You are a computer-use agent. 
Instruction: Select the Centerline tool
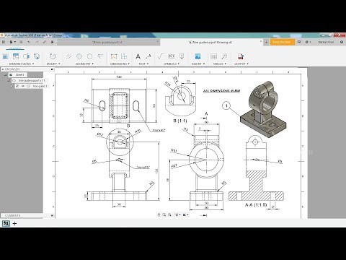68,56
